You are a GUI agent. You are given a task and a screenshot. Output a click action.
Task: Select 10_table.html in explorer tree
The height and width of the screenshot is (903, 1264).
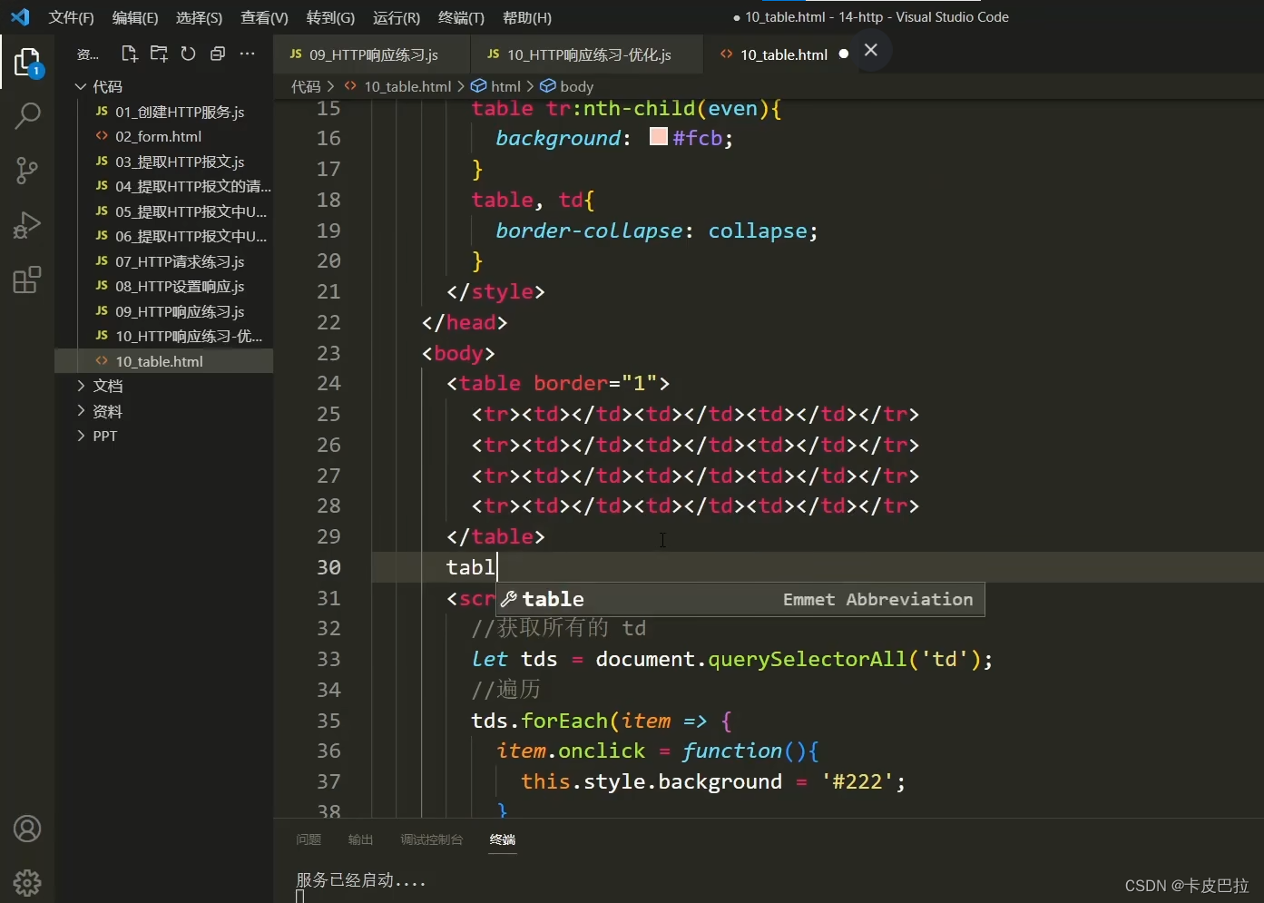[x=164, y=361]
